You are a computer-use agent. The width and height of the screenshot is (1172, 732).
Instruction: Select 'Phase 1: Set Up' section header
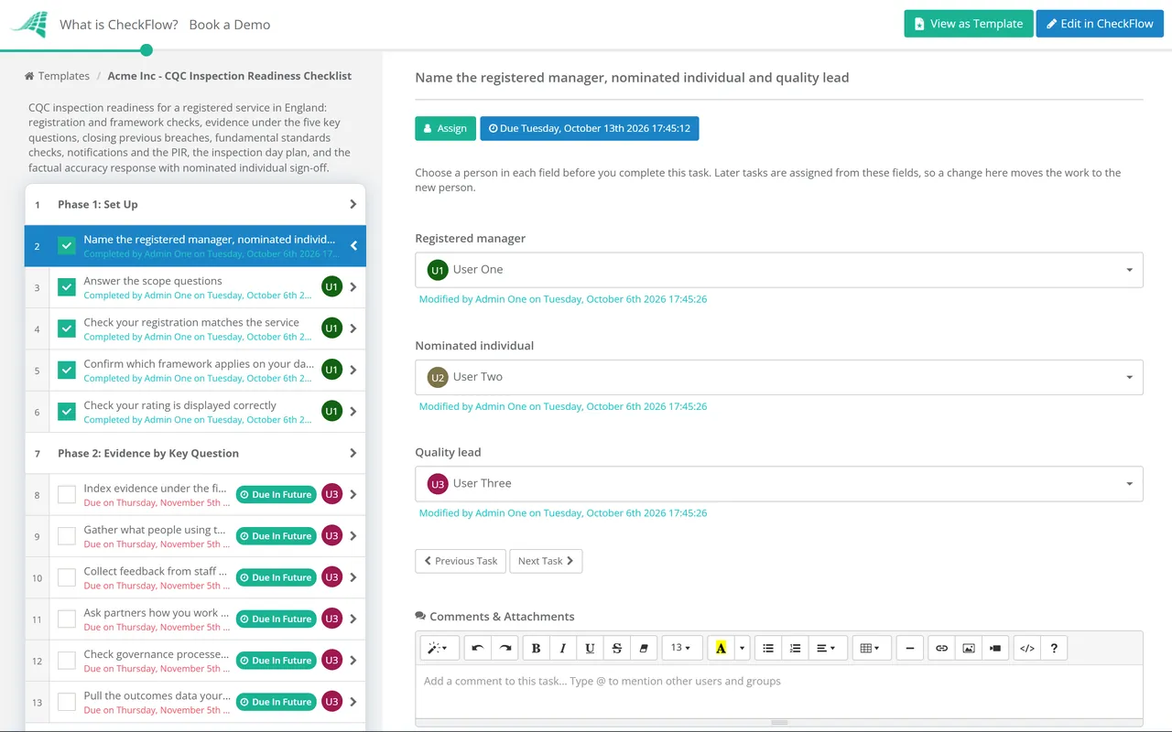[195, 205]
